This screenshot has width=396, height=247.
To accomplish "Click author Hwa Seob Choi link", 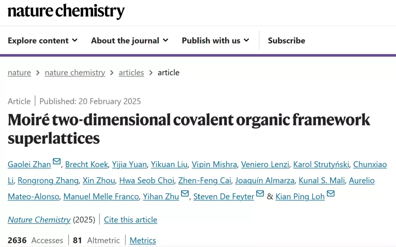I will tap(147, 181).
